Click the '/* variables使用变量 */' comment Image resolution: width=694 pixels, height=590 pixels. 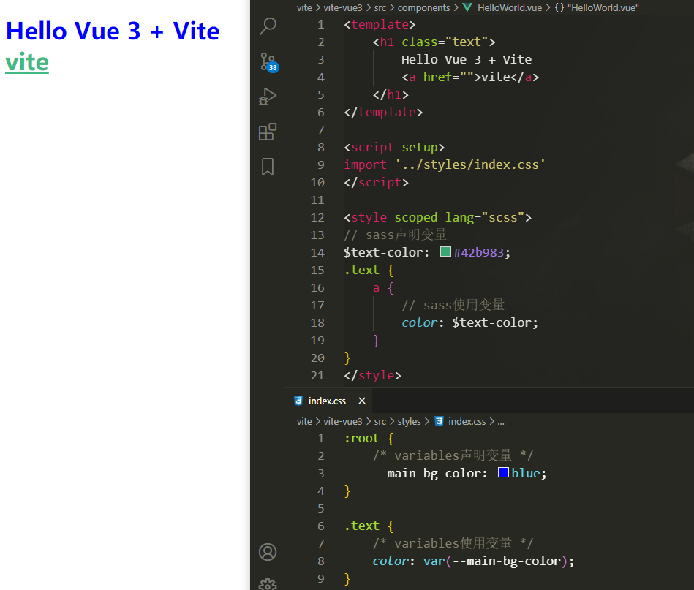click(x=453, y=543)
